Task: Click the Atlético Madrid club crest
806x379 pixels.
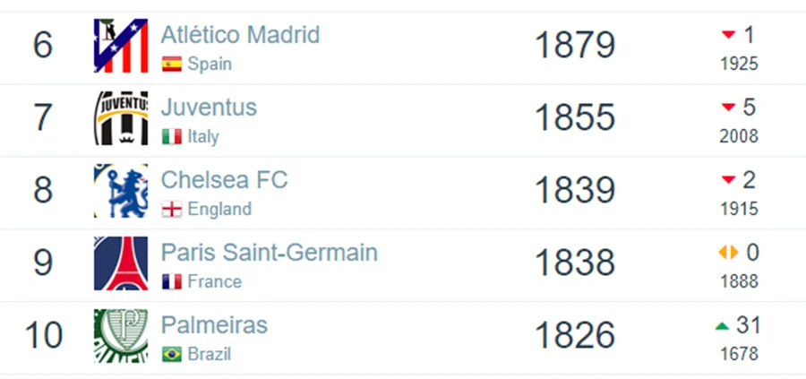Action: click(121, 46)
